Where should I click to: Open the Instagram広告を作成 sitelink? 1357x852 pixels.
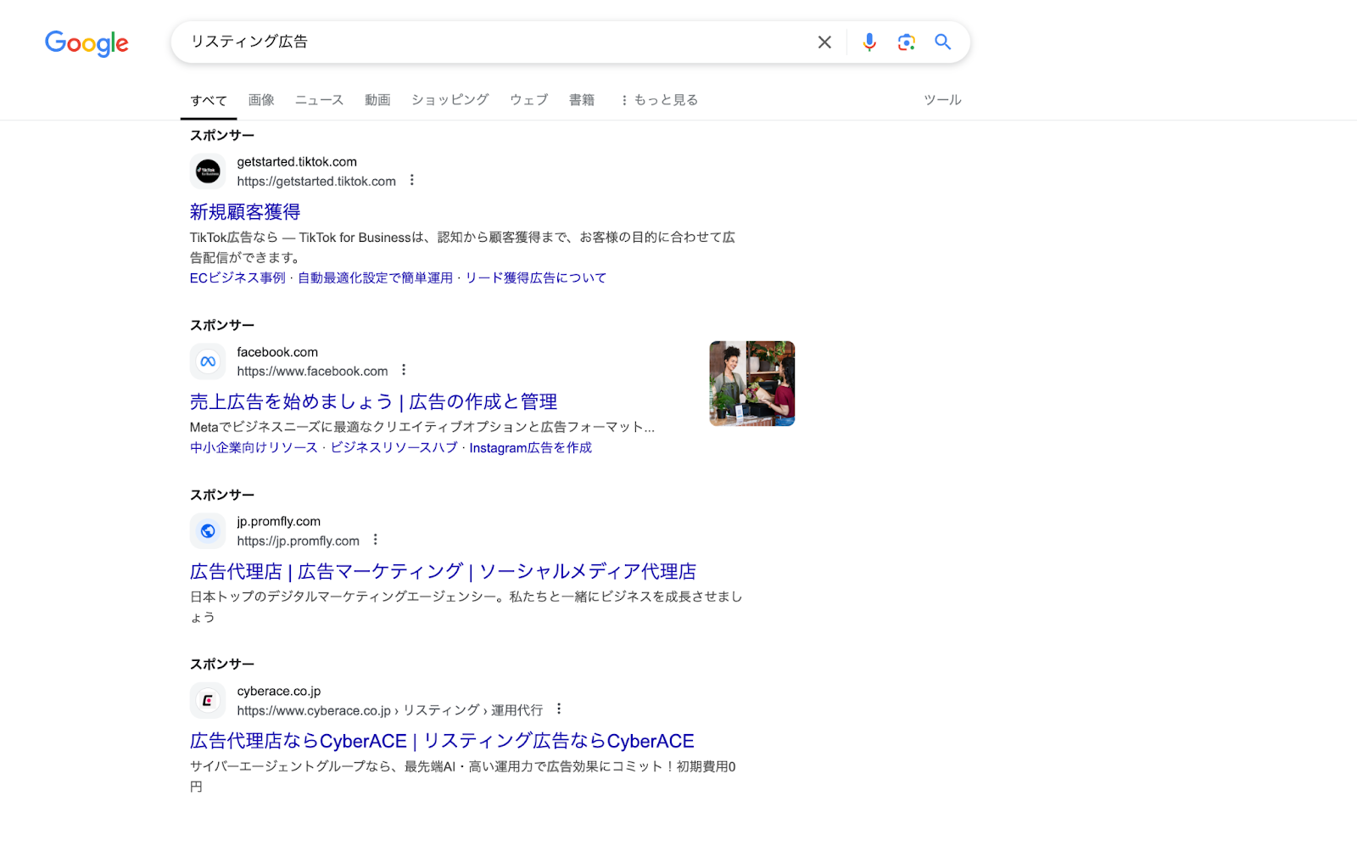pyautogui.click(x=531, y=448)
